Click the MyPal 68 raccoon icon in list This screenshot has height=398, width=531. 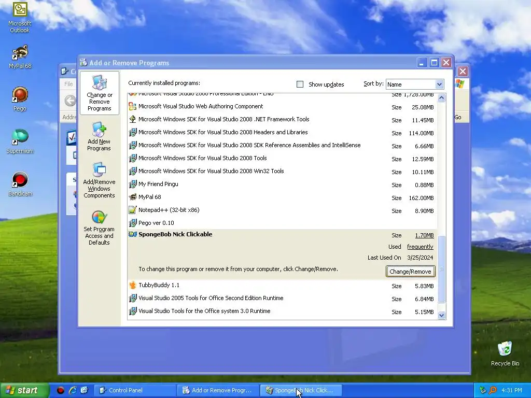point(132,197)
